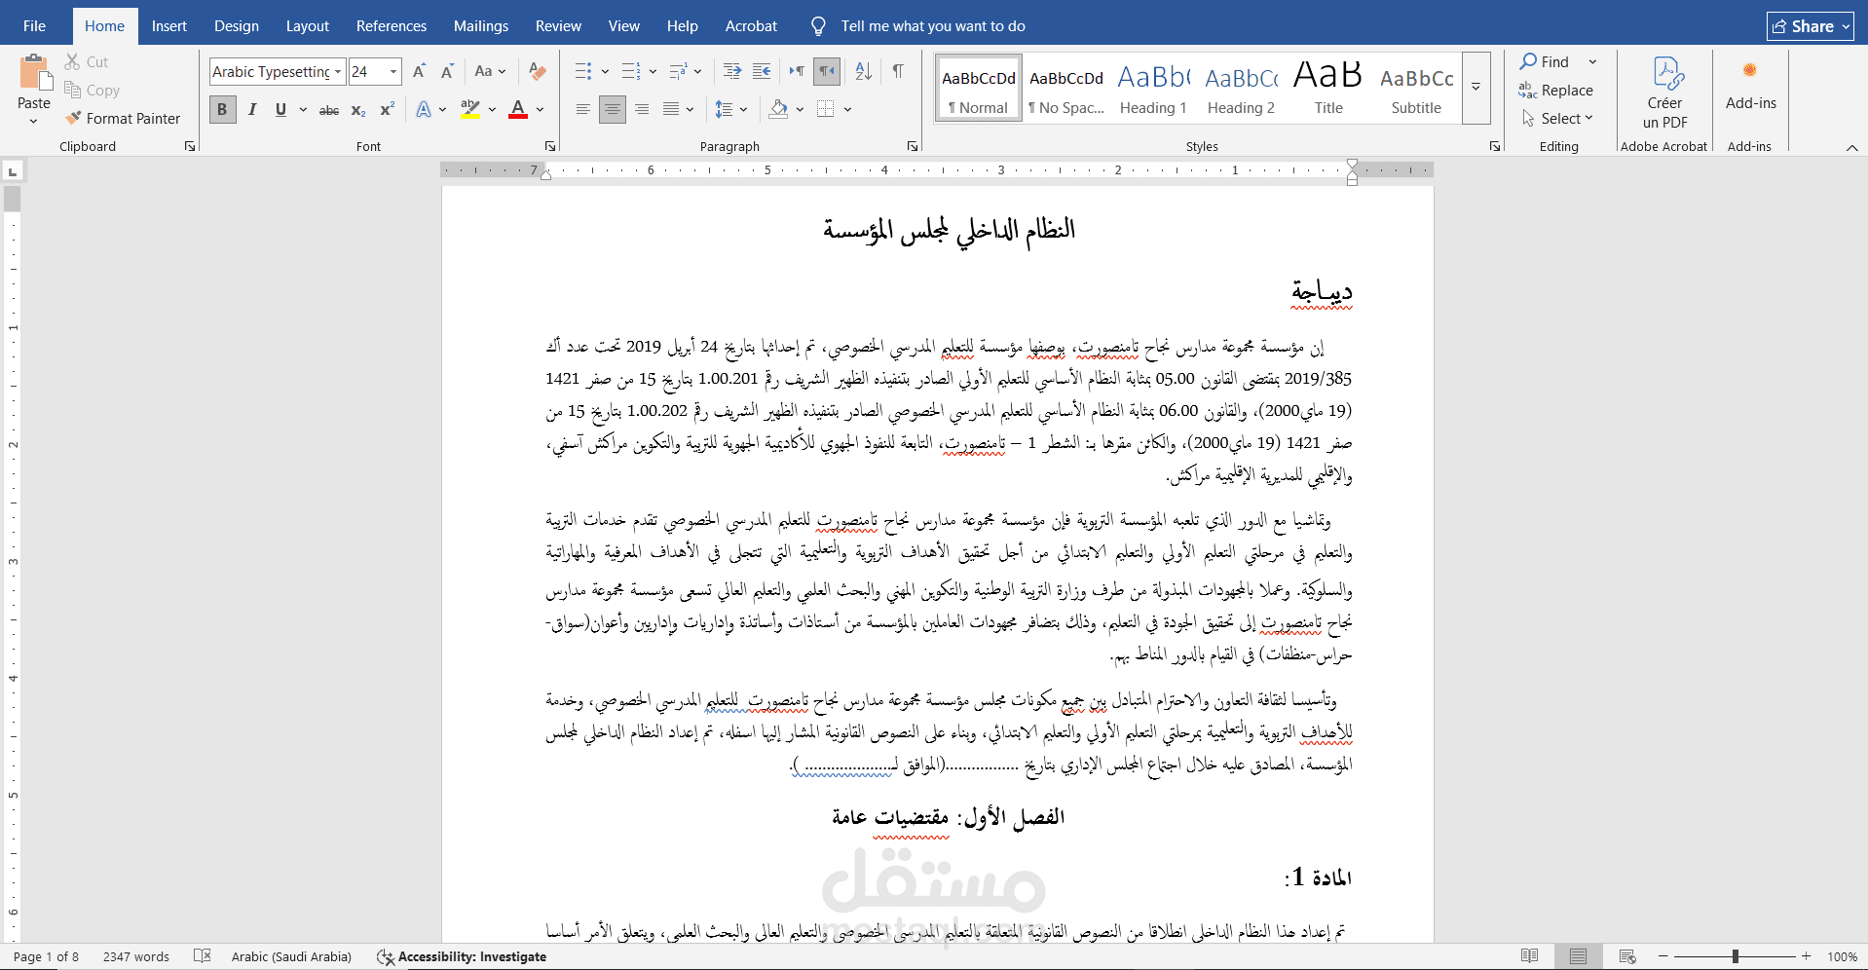This screenshot has height=970, width=1868.
Task: Collapse the ribbon
Action: point(1851,147)
